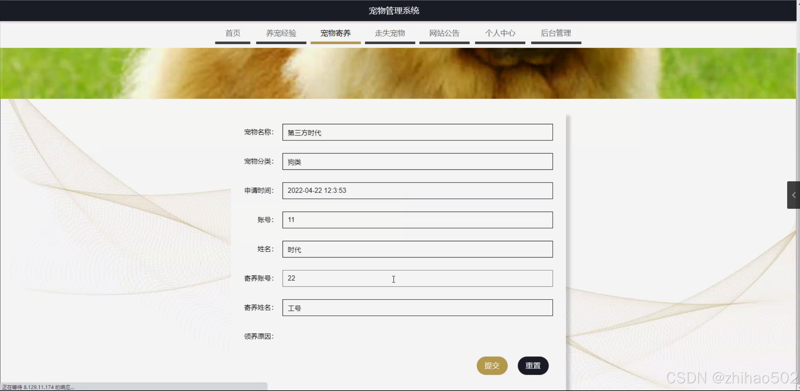The width and height of the screenshot is (800, 391).
Task: Navigate to 后台管理
Action: [556, 33]
